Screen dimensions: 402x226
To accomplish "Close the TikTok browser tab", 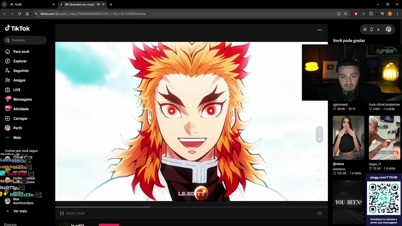I will [103, 4].
